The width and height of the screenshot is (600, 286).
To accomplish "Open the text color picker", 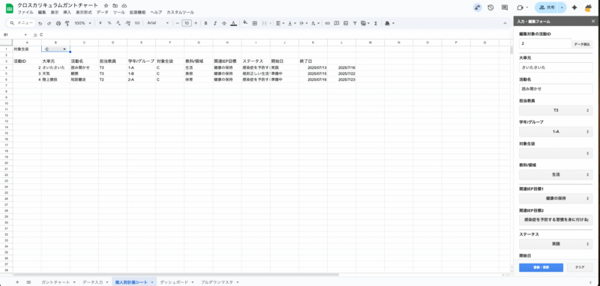I will pyautogui.click(x=234, y=23).
